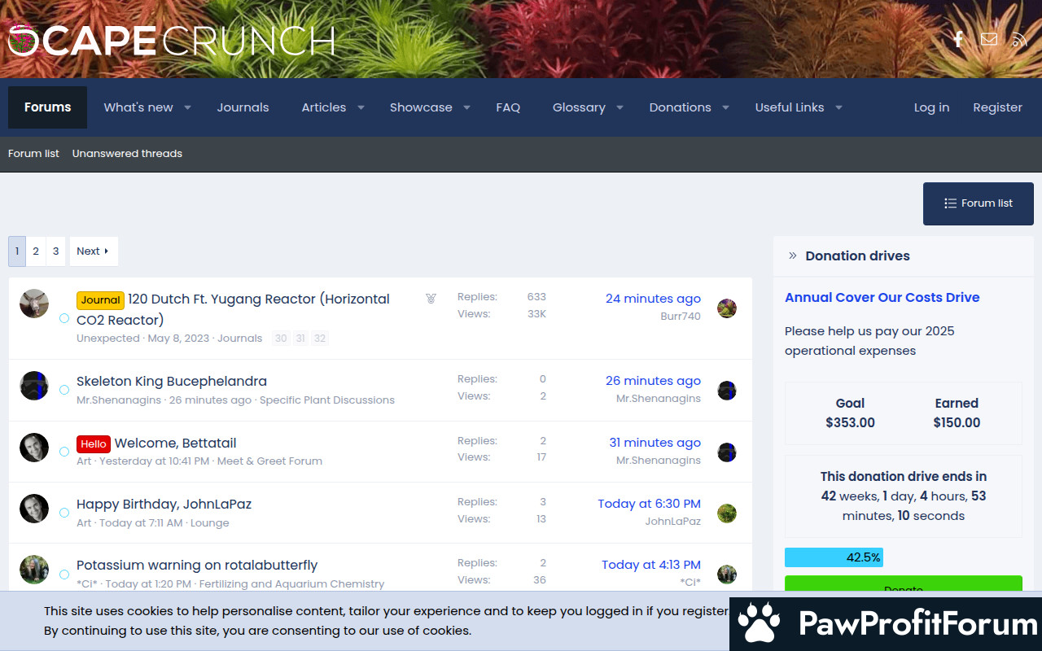Open Burr740's avatar beside latest reply

(726, 308)
